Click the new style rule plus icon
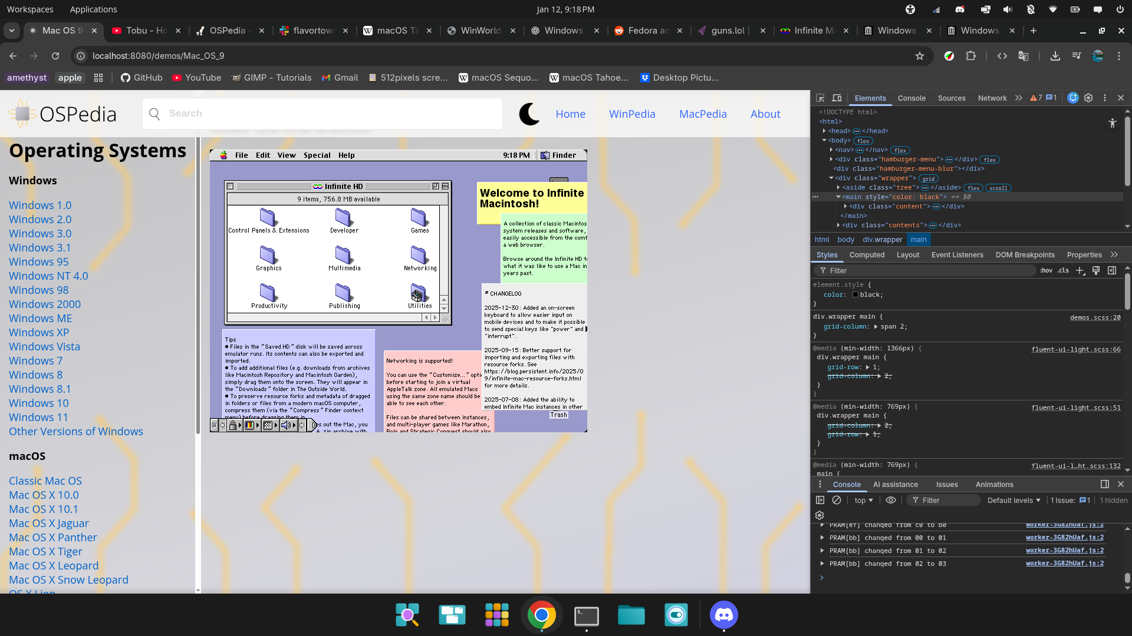1132x636 pixels. (x=1080, y=270)
